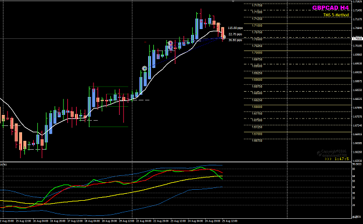Click the 1.71000 round-number level label

257,26
